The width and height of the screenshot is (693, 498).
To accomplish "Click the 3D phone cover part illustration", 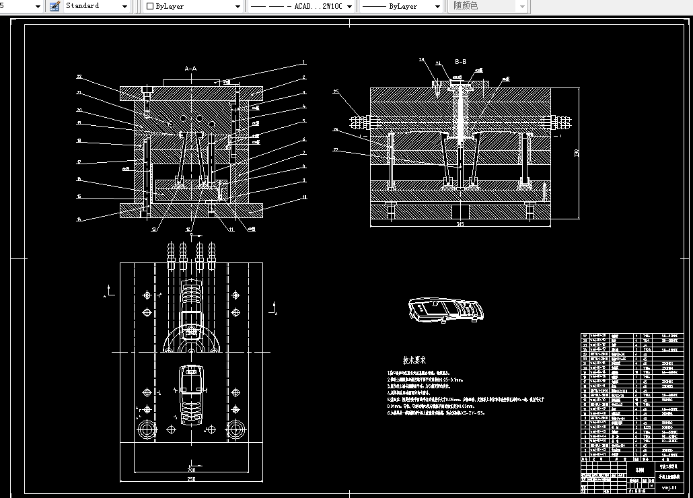I will pyautogui.click(x=446, y=310).
